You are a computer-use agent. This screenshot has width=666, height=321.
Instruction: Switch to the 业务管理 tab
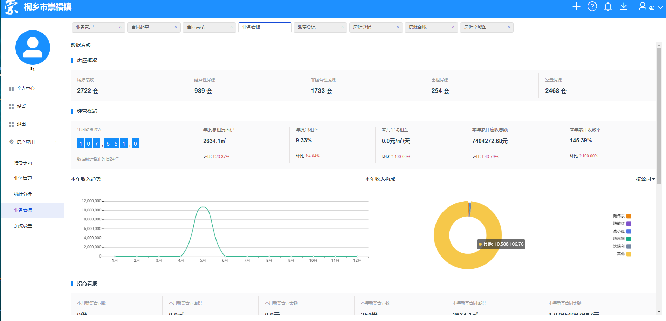pyautogui.click(x=98, y=27)
